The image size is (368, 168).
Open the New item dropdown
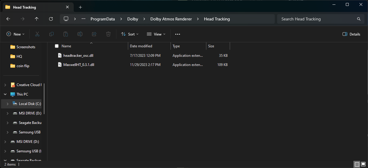16,34
